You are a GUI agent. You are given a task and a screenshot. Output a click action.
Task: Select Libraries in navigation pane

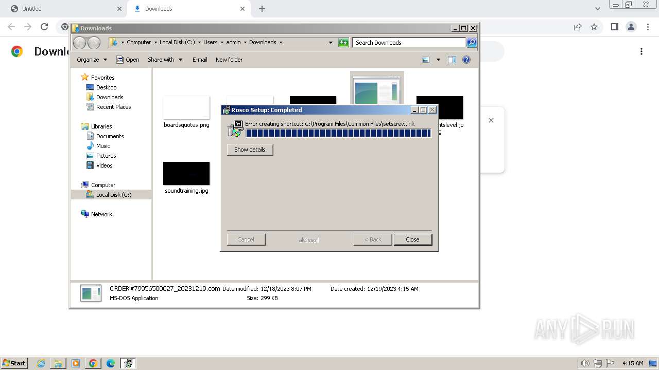(x=101, y=126)
